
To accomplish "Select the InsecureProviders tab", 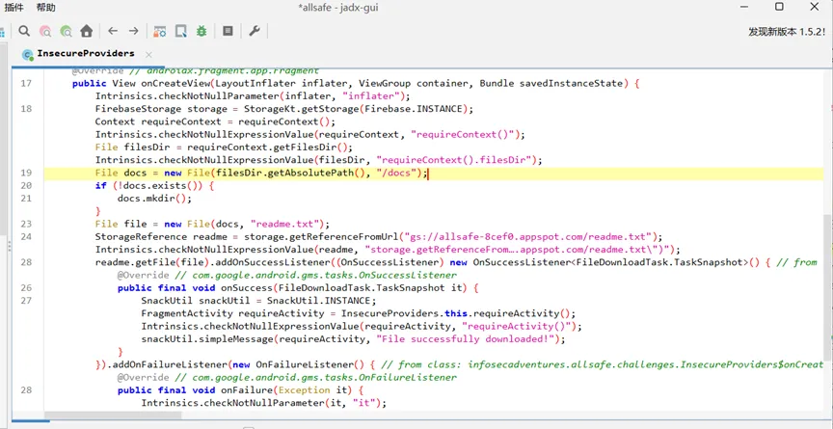I will click(x=86, y=54).
